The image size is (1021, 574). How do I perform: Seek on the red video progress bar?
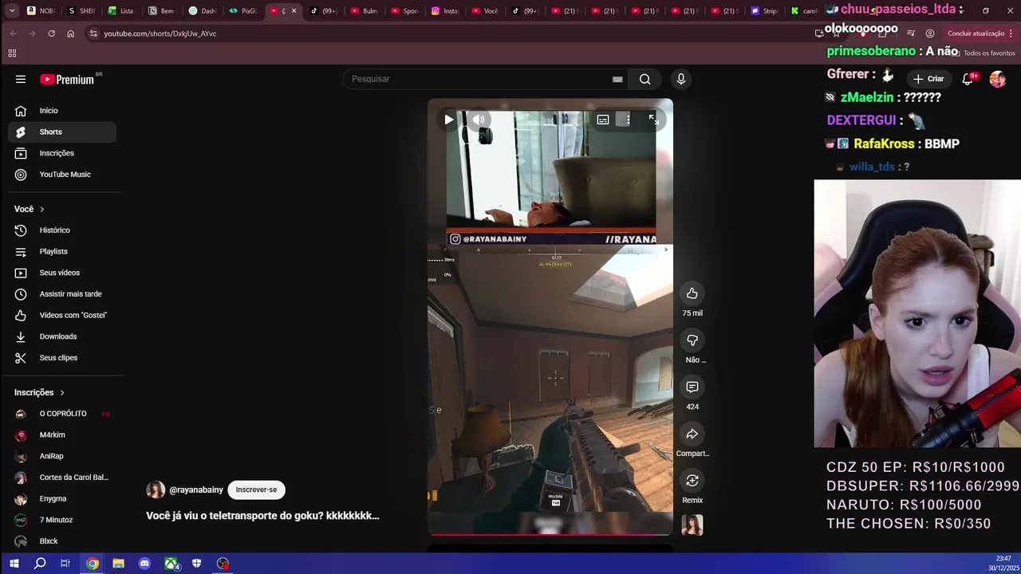(x=550, y=534)
